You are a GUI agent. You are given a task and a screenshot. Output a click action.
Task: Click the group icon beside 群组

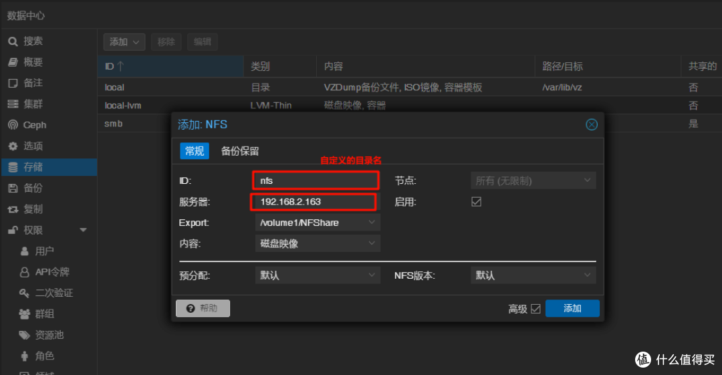(x=25, y=314)
